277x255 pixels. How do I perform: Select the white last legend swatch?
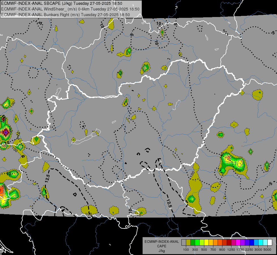tap(270, 243)
